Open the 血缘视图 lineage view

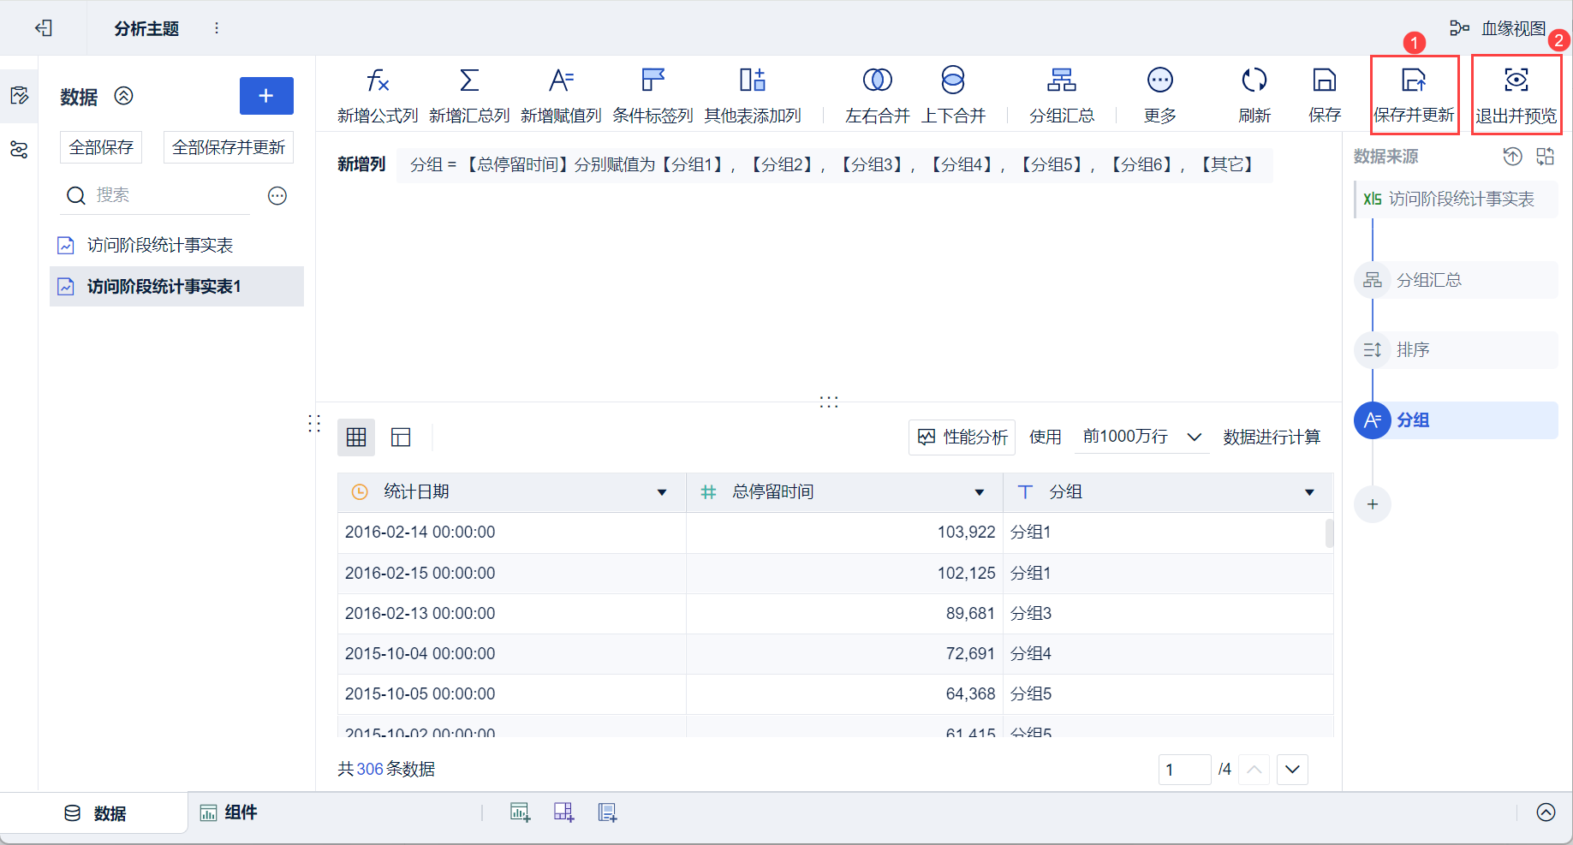point(1498,28)
